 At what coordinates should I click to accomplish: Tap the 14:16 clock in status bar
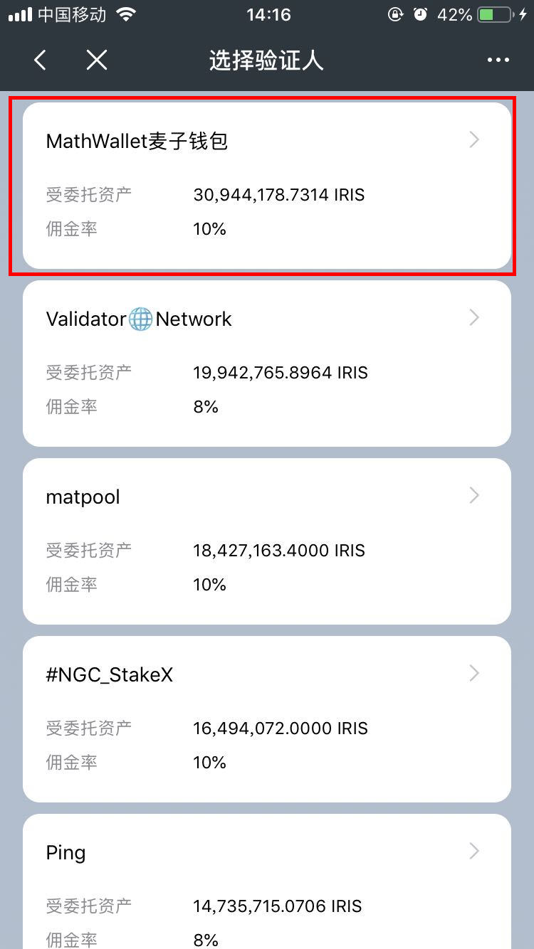pyautogui.click(x=268, y=14)
